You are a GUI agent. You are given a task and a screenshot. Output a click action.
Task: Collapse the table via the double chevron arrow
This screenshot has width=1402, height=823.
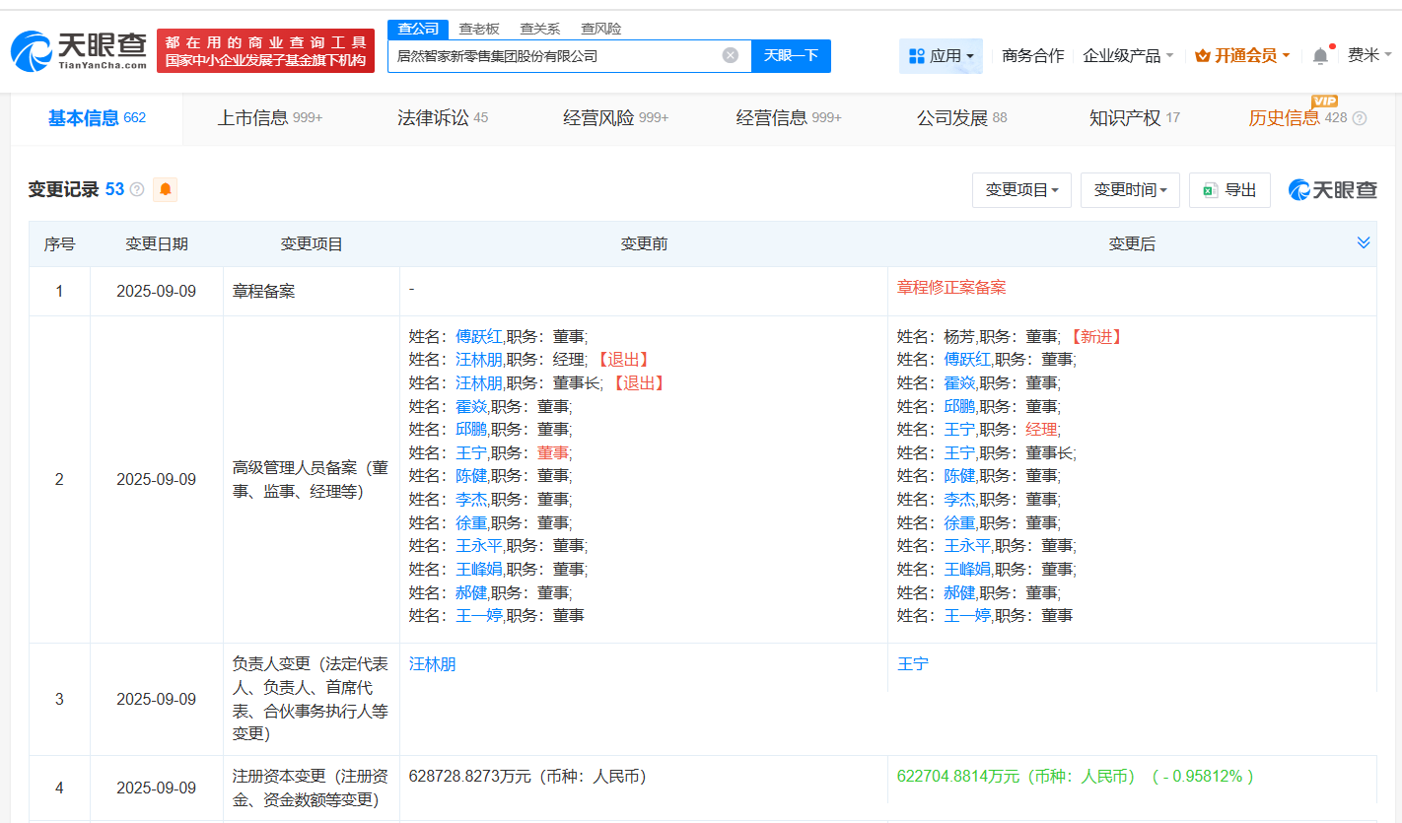coord(1364,240)
